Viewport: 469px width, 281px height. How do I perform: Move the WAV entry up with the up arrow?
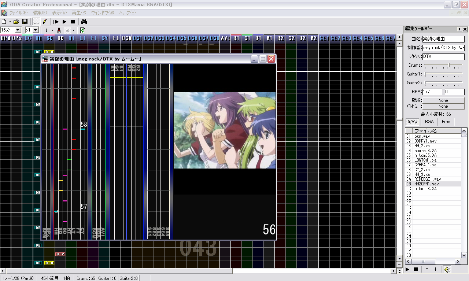point(427,270)
